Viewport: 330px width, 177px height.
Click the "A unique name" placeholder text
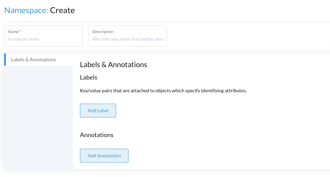point(23,39)
